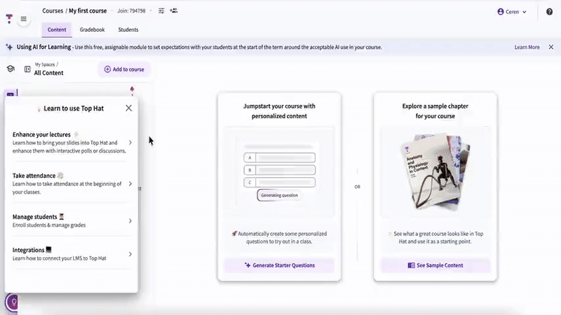Click the Join: 794798 code

pos(131,10)
